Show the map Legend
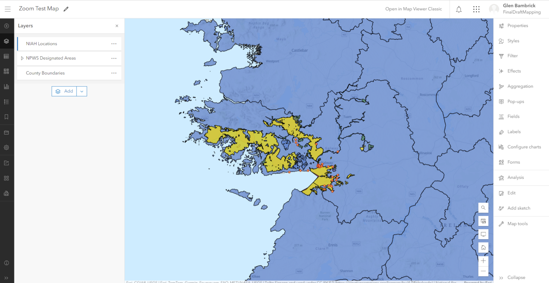This screenshot has width=549, height=283. pos(6,102)
